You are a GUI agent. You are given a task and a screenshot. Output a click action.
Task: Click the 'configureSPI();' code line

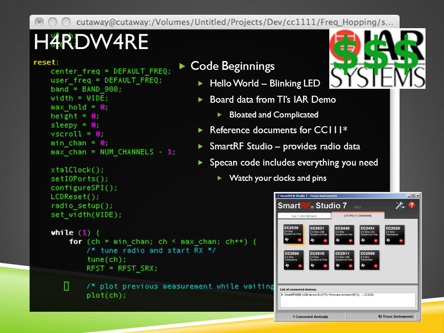pos(84,188)
